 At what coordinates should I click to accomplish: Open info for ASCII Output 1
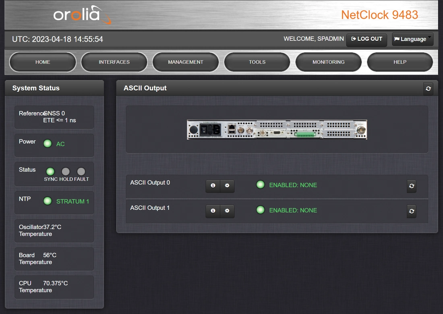(x=213, y=211)
